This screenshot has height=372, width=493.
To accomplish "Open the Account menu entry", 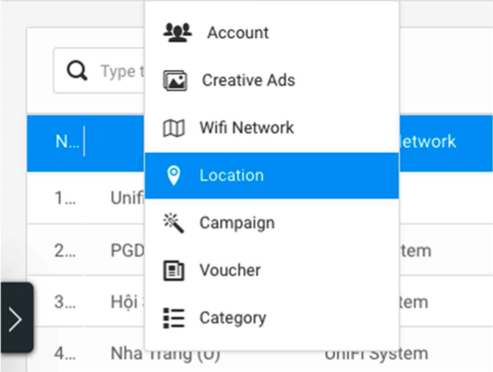I will click(x=272, y=32).
